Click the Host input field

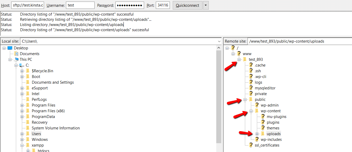[x=27, y=5]
